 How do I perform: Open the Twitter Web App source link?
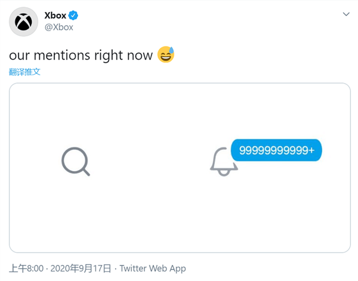[x=153, y=268]
